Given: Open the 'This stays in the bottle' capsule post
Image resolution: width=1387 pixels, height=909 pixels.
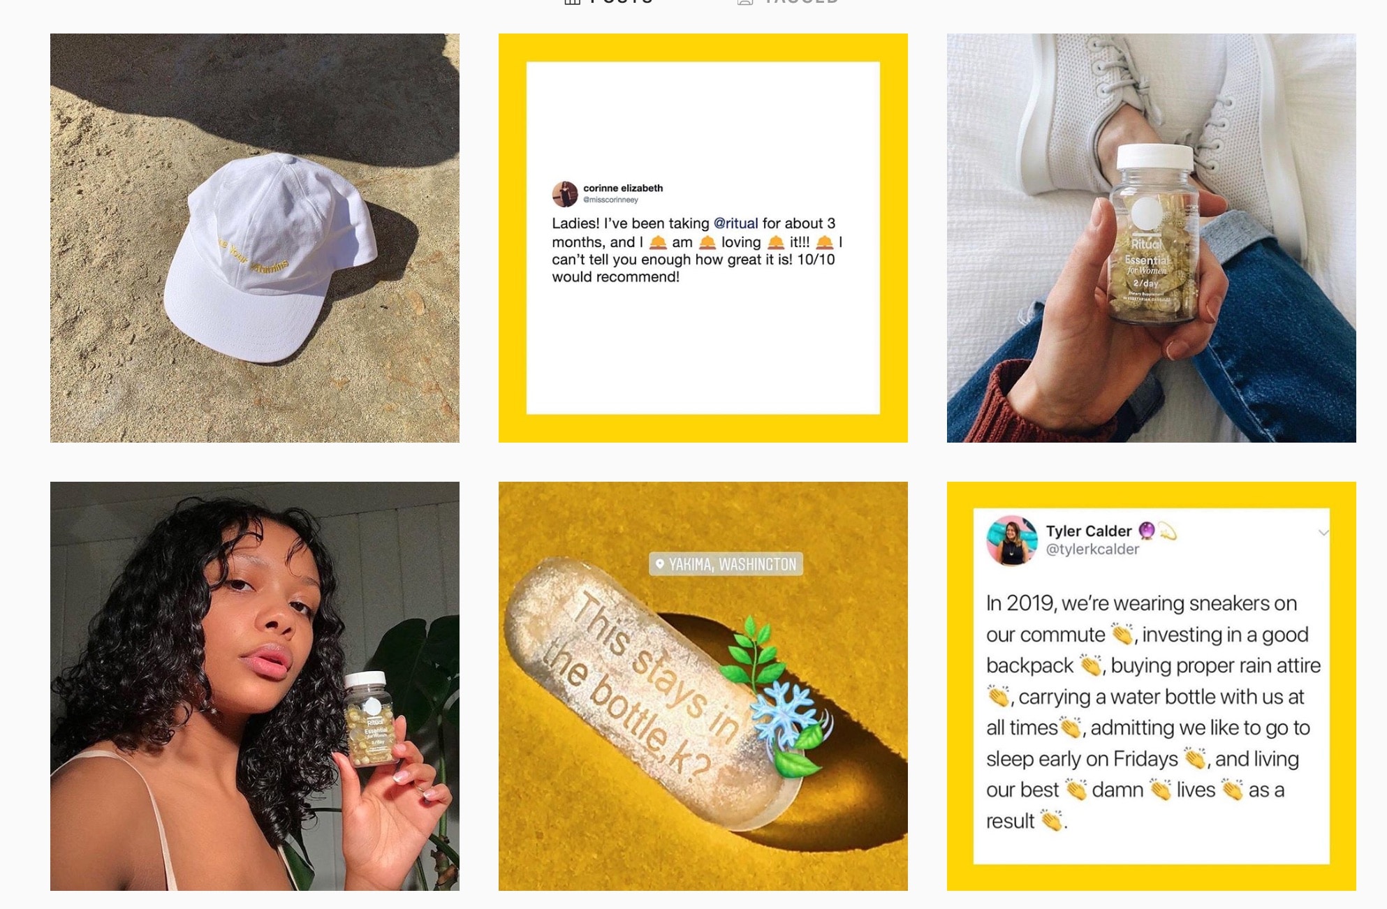Looking at the screenshot, I should pos(703,686).
